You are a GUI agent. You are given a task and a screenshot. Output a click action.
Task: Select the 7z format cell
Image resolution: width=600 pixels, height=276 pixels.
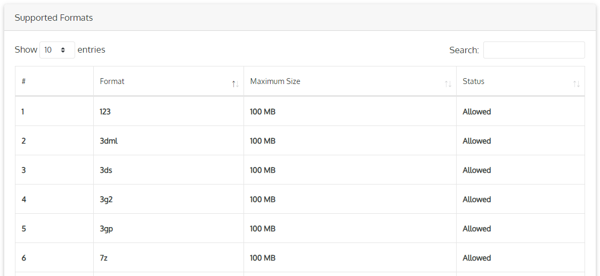[104, 258]
